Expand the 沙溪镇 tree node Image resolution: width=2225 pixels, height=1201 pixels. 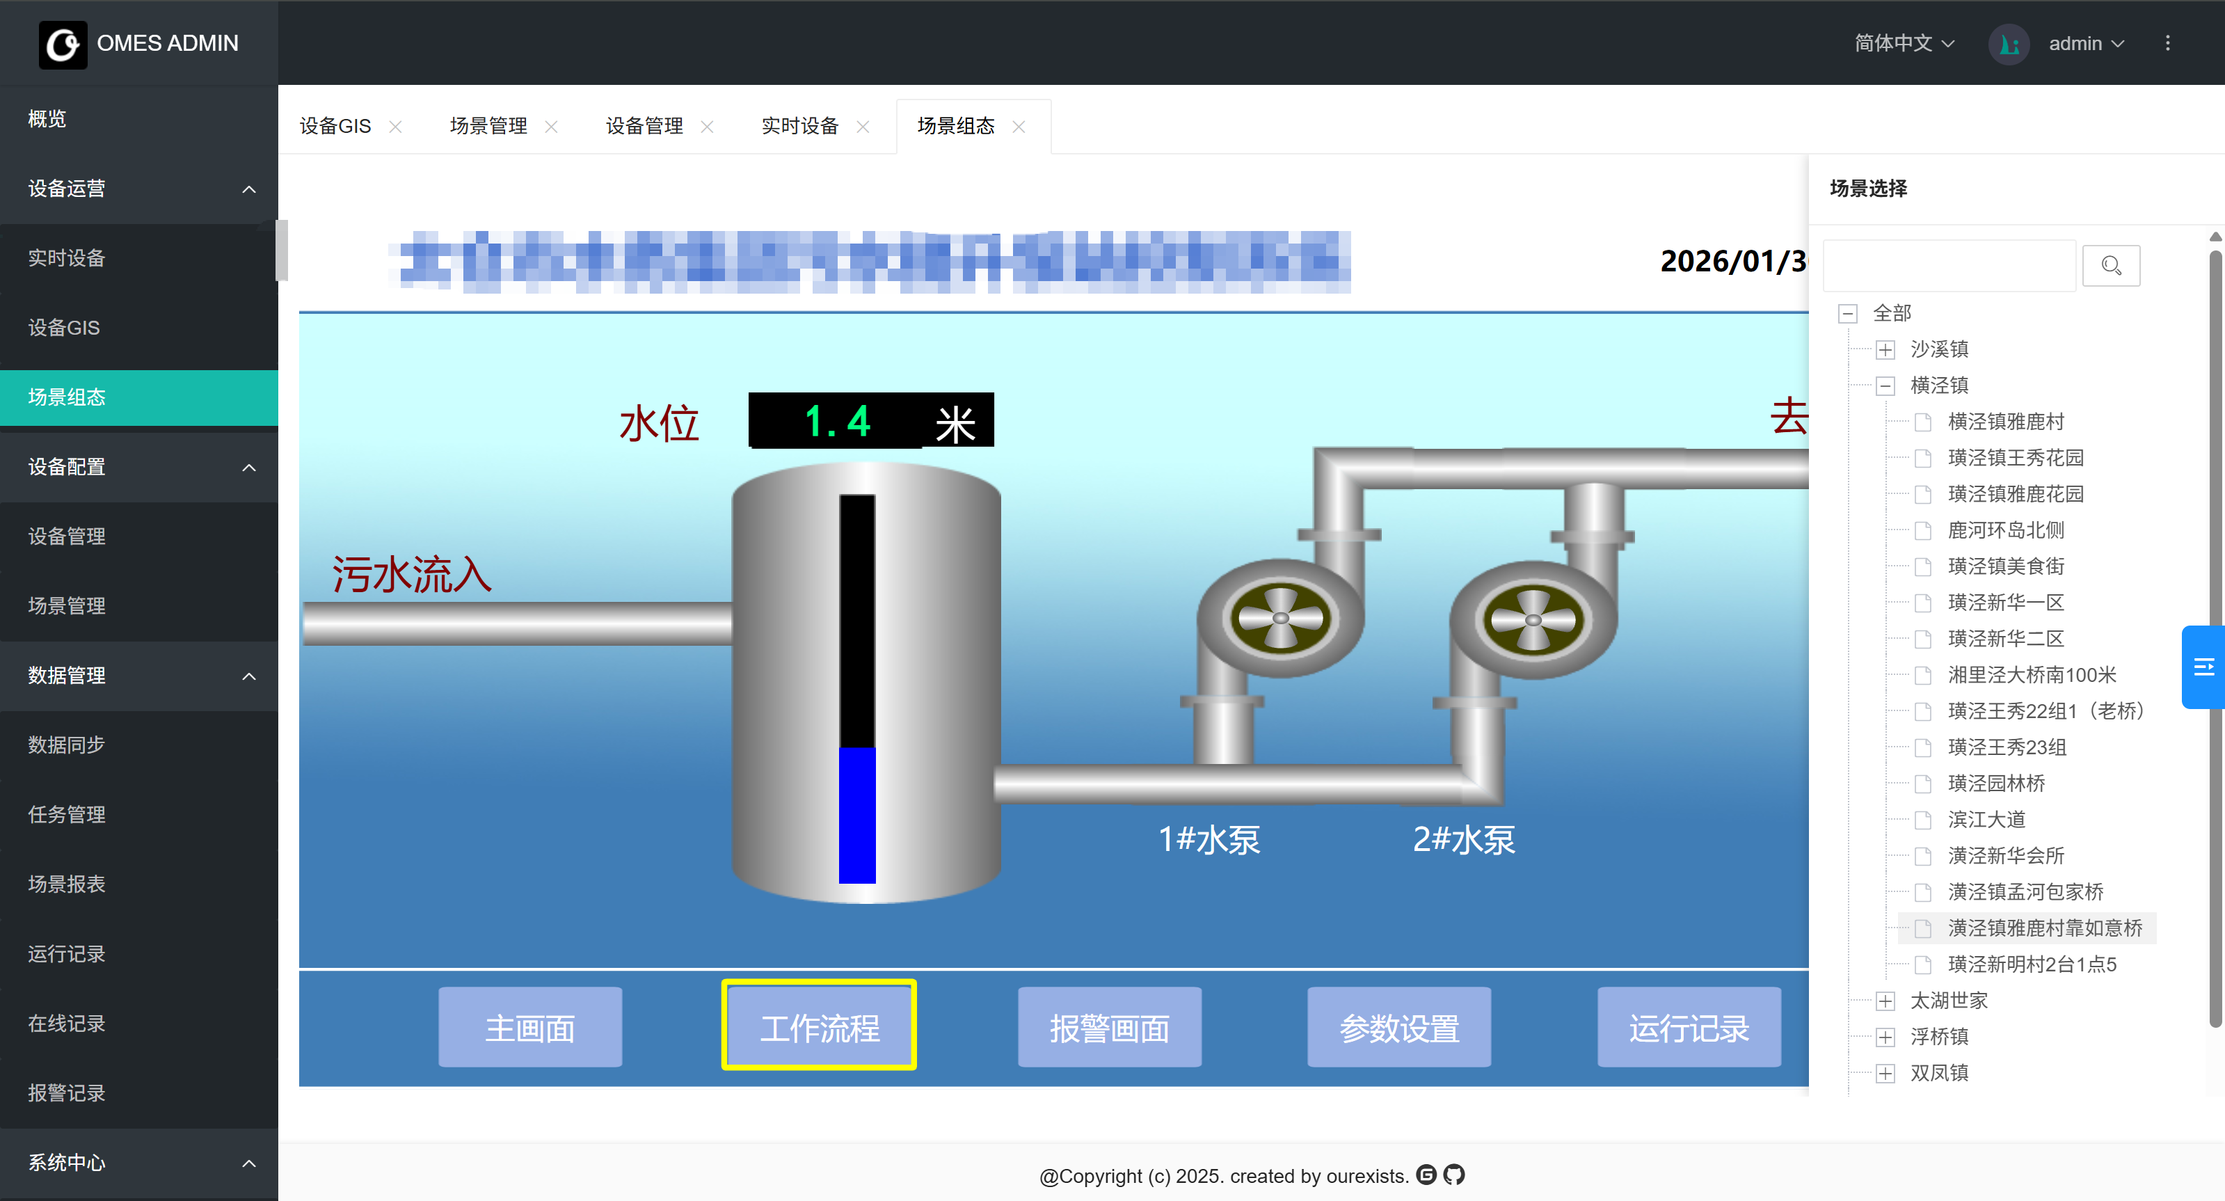click(1885, 349)
